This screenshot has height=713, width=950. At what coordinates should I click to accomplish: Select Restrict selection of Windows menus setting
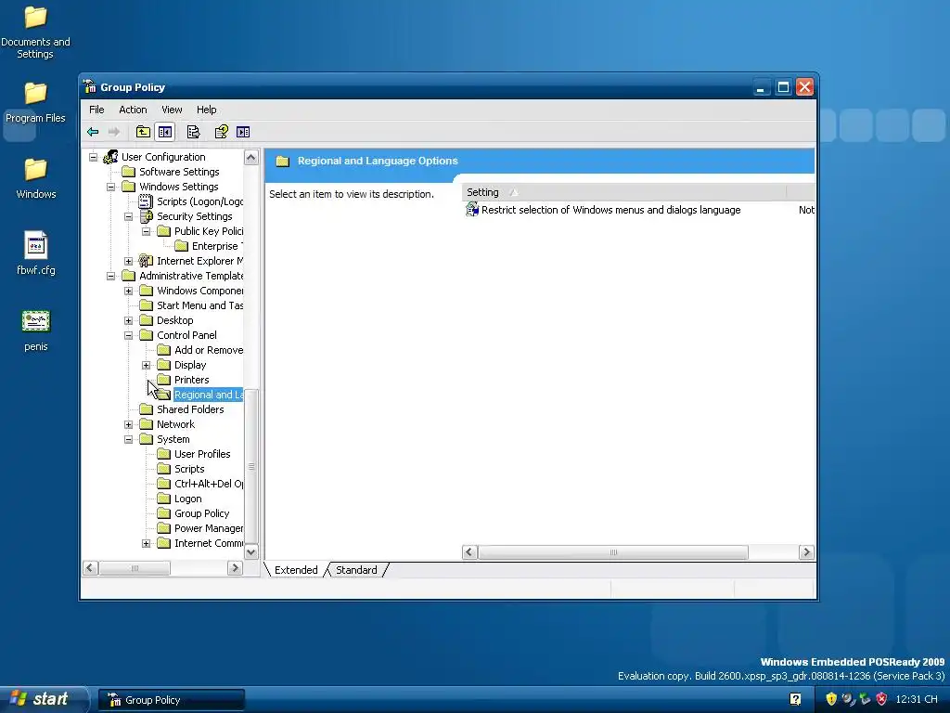pyautogui.click(x=610, y=210)
